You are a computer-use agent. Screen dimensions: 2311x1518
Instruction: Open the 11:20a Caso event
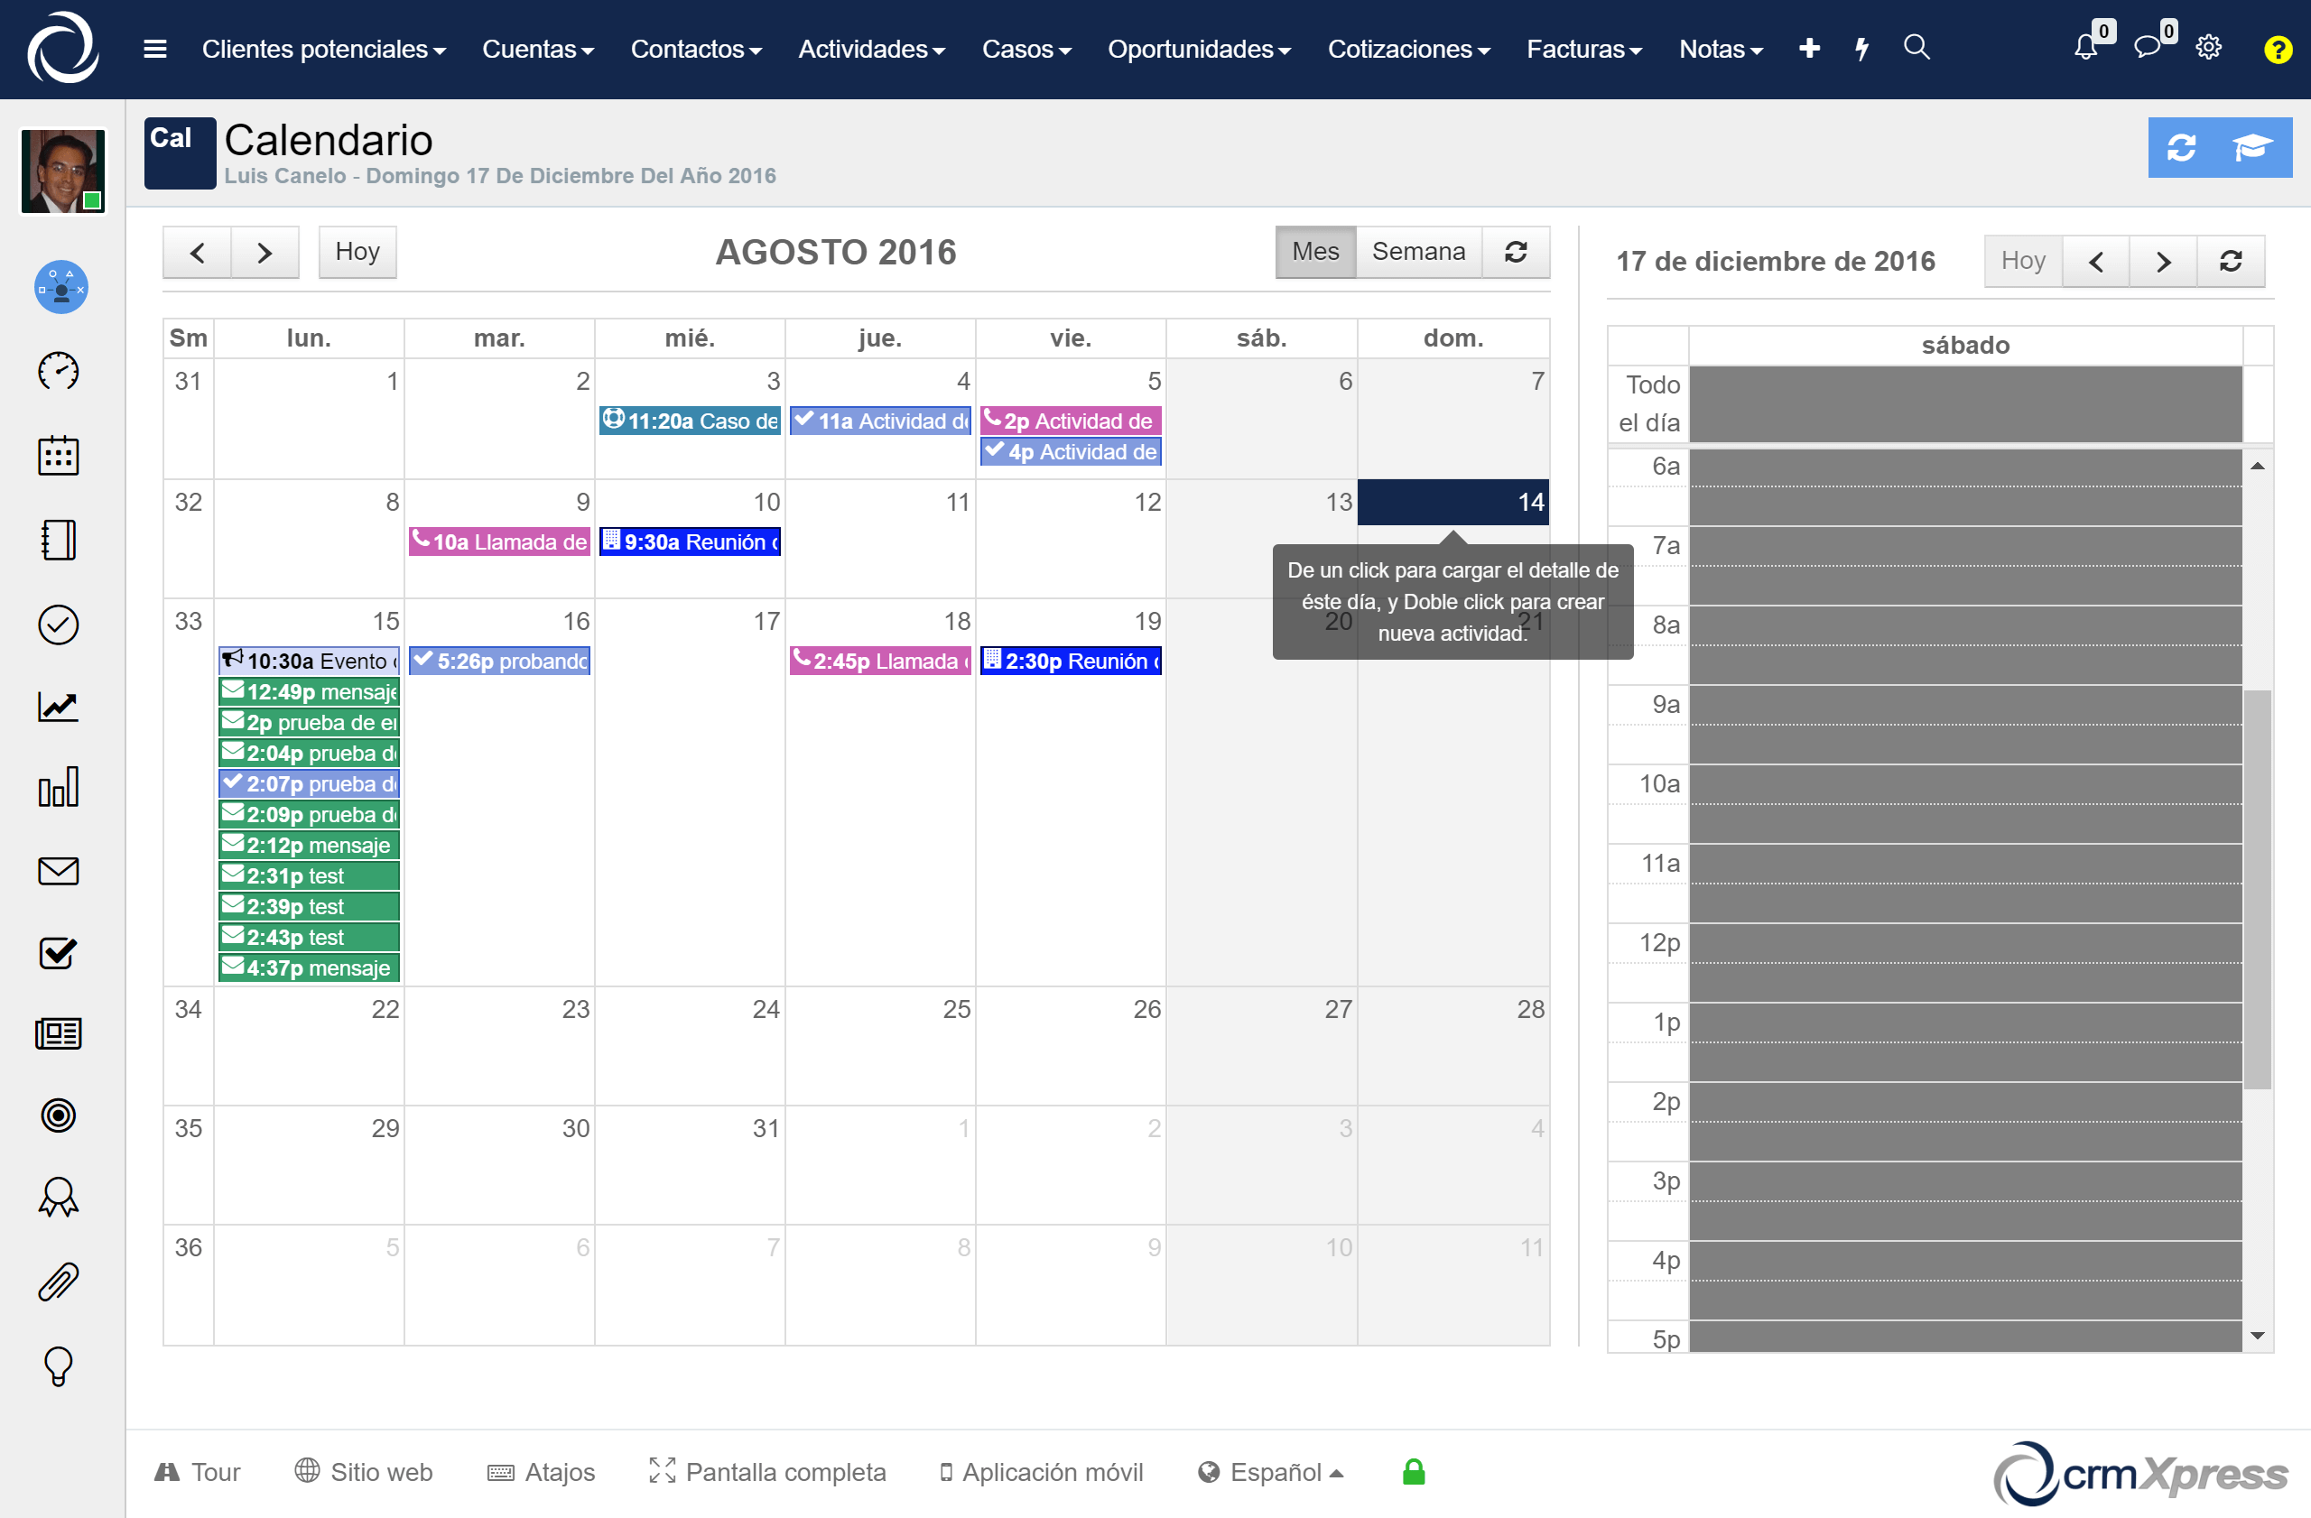coord(691,421)
